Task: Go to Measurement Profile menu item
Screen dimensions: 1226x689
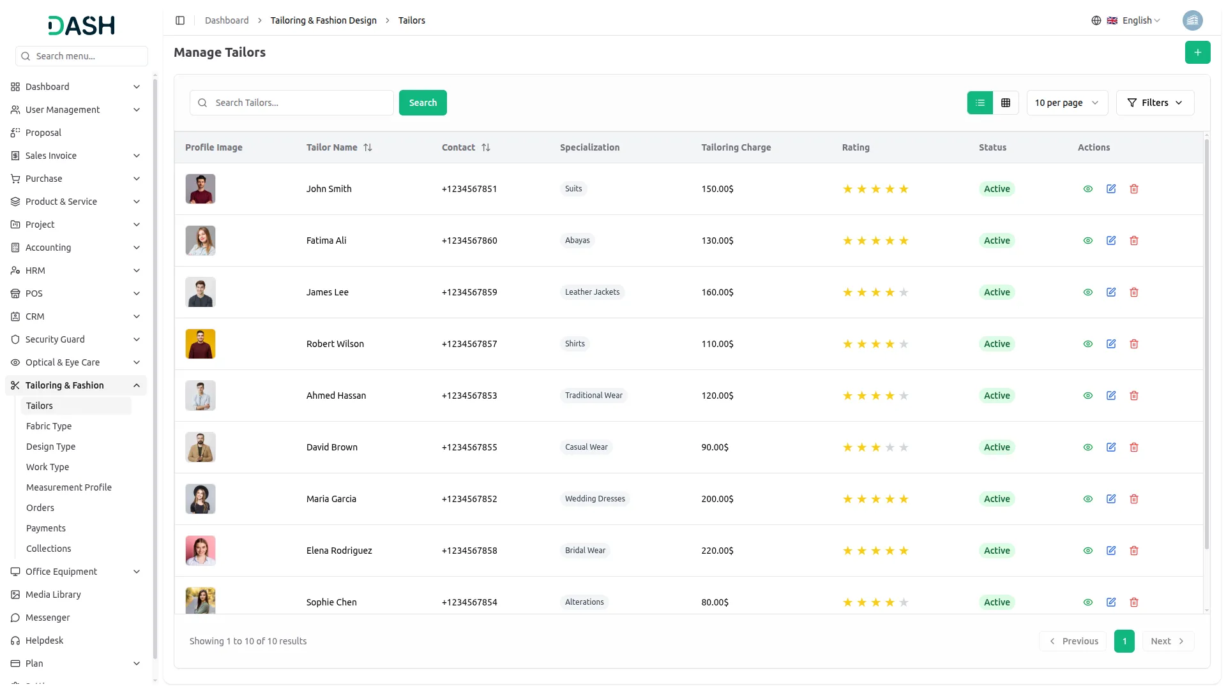Action: coord(69,487)
